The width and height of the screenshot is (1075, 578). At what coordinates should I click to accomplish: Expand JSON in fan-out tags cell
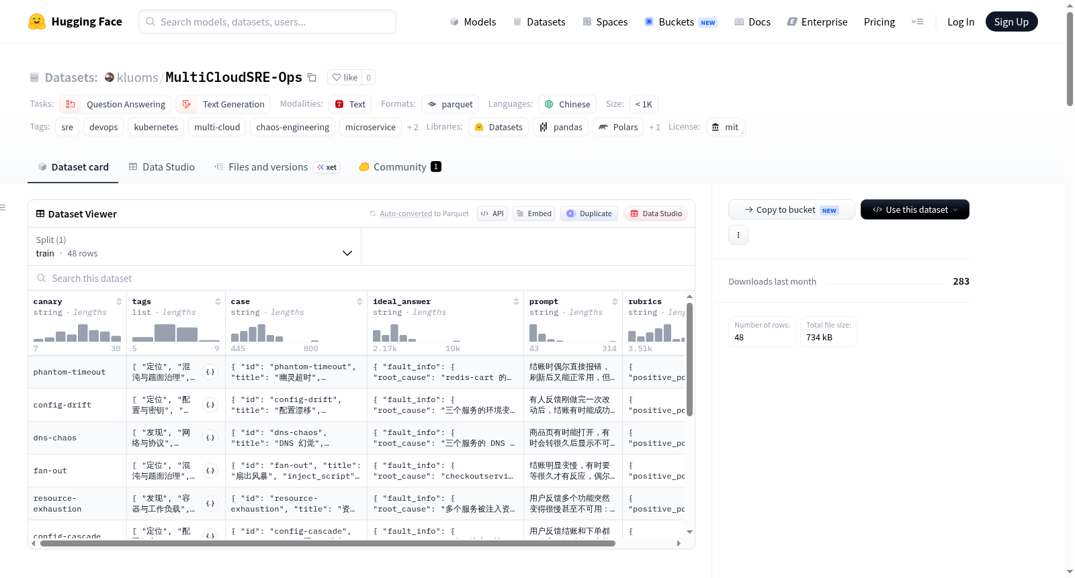210,471
